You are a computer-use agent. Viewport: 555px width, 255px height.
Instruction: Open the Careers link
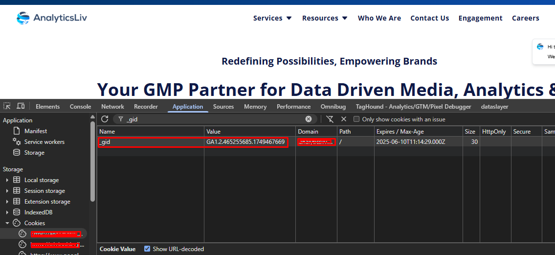coord(526,18)
